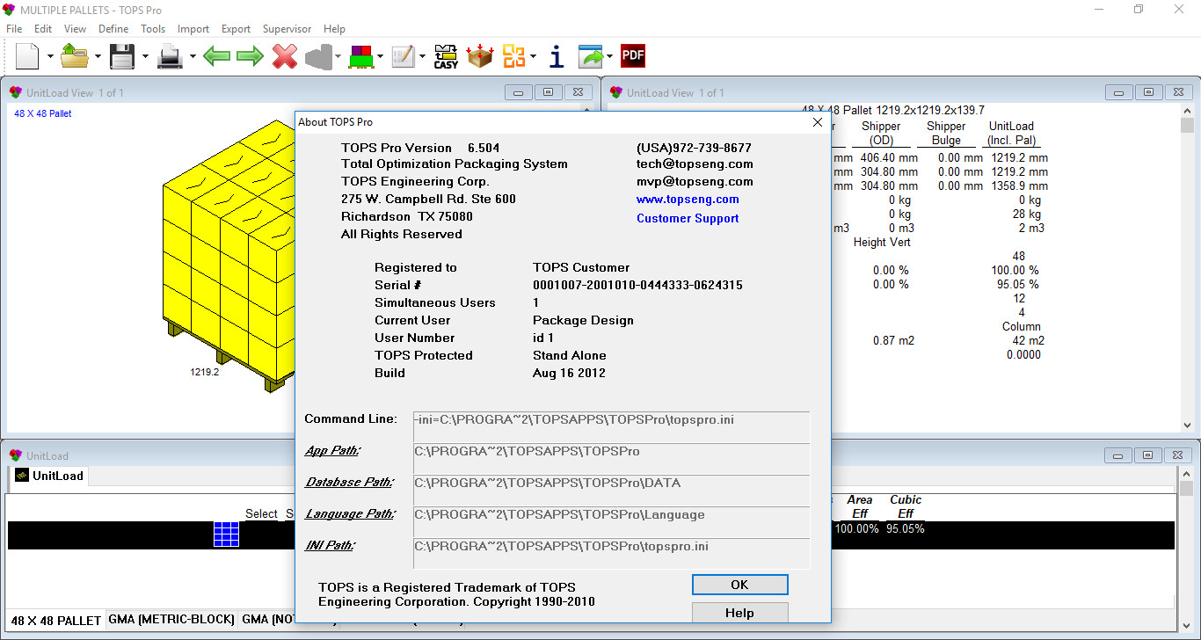The image size is (1201, 640).
Task: Click the yellow pallet load 3D drawing
Action: click(x=230, y=255)
